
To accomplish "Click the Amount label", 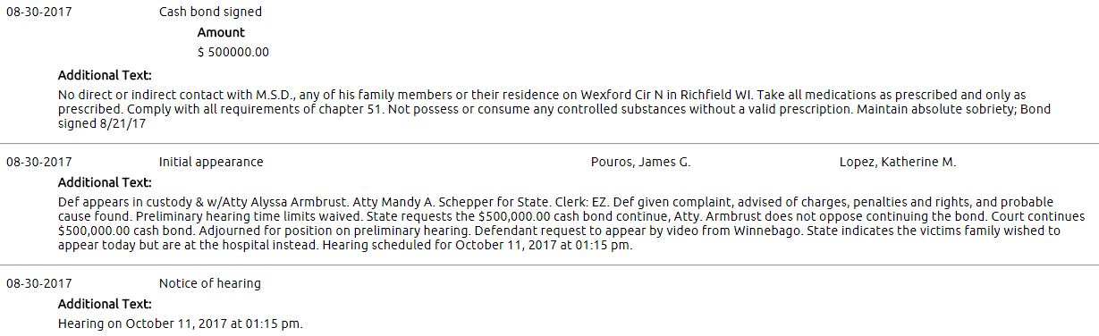I will point(221,32).
